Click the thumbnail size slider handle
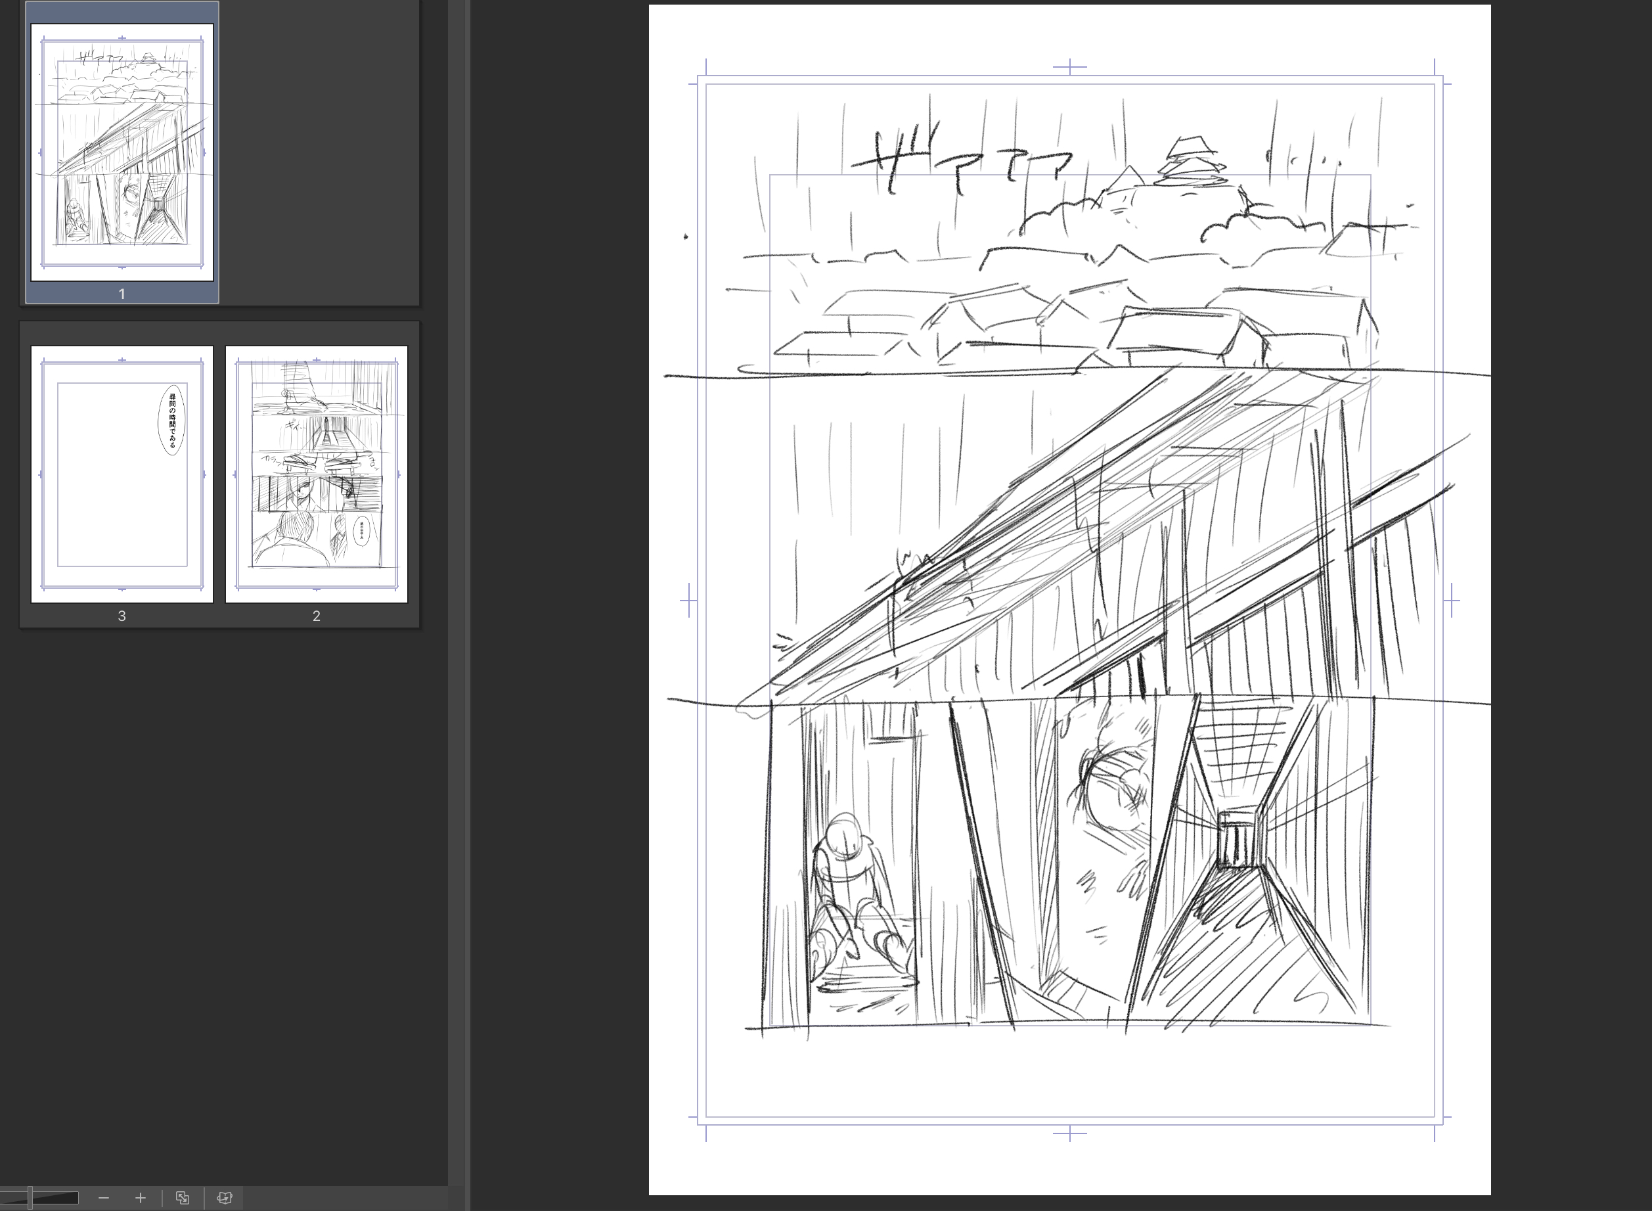 point(30,1198)
